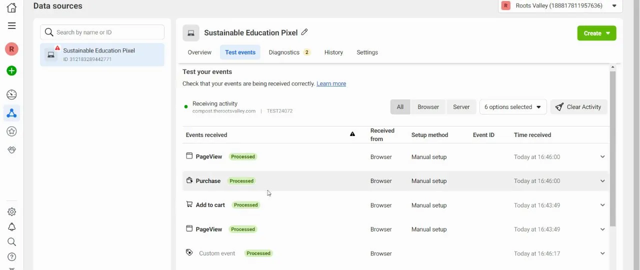Click the warning triangle column header icon
This screenshot has height=270, width=640.
click(x=352, y=134)
